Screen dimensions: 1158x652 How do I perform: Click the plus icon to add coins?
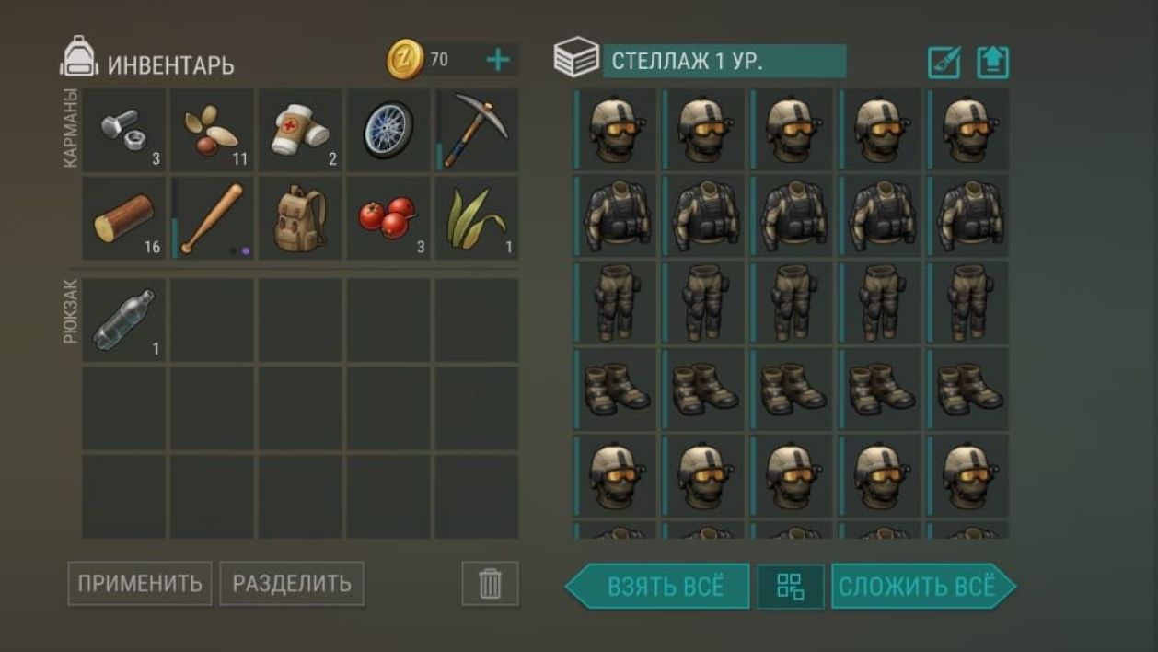pos(497,61)
